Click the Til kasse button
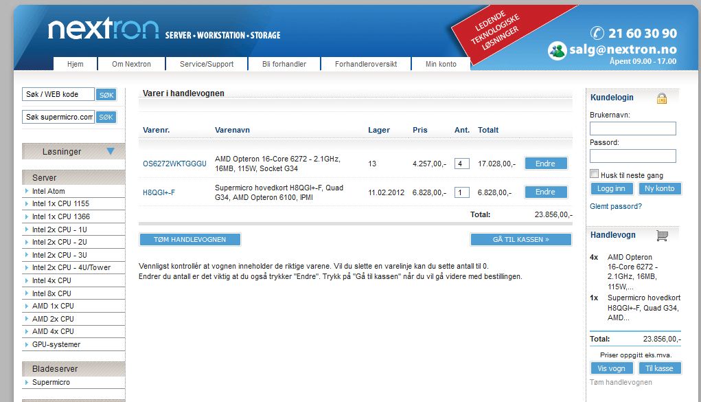This screenshot has width=701, height=402. [x=659, y=368]
